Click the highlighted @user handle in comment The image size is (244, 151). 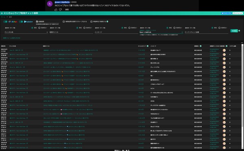(62, 2)
